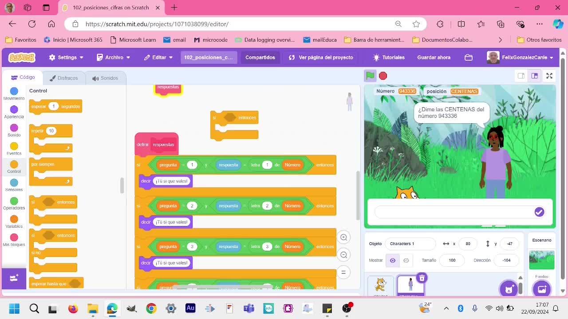Click the green flag to run project
568x319 pixels.
(370, 76)
